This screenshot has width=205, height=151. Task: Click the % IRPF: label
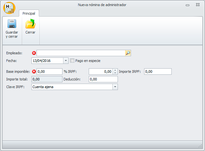(x=70, y=72)
